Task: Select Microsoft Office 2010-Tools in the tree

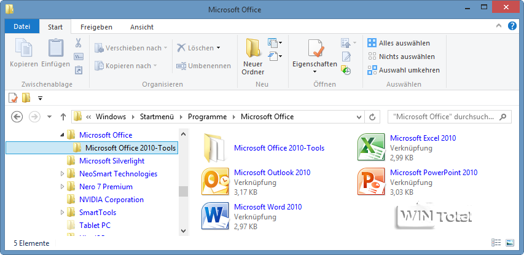Action: point(92,147)
